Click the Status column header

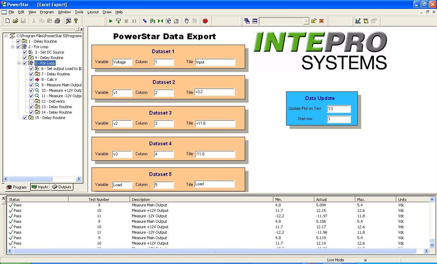(x=38, y=200)
